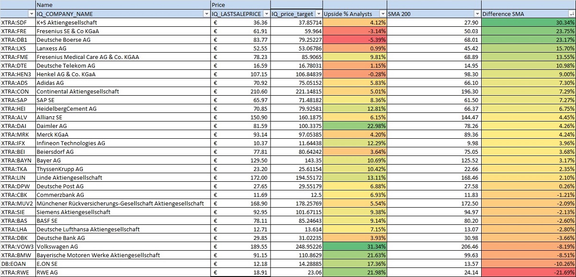
Task: Select the Difference SMA header text
Action: [503, 14]
